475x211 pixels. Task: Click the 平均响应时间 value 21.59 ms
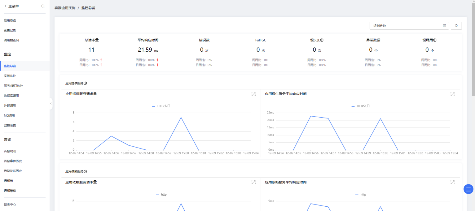click(148, 50)
